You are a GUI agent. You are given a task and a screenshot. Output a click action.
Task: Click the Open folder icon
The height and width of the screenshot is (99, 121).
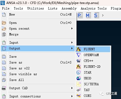[x=4, y=23]
